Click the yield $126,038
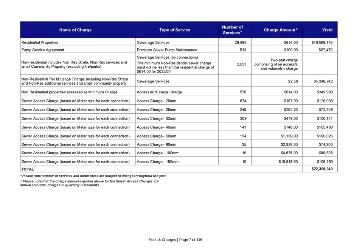The height and width of the screenshot is (248, 351). (x=325, y=101)
